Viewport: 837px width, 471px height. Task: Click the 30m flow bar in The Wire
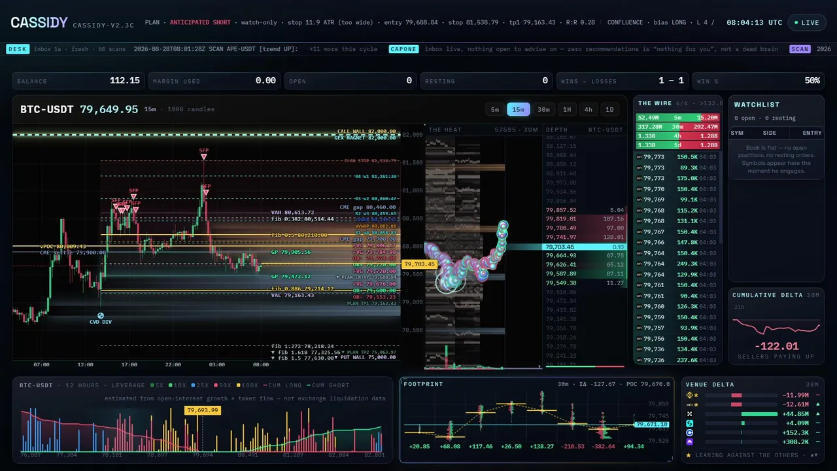[x=677, y=127]
